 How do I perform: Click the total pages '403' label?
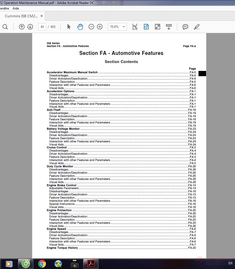tap(53, 27)
